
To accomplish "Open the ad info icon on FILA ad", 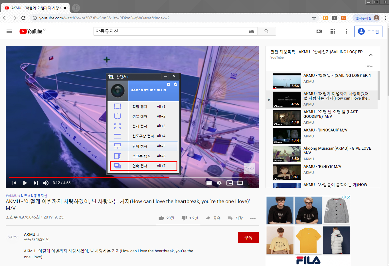I will tap(344, 197).
